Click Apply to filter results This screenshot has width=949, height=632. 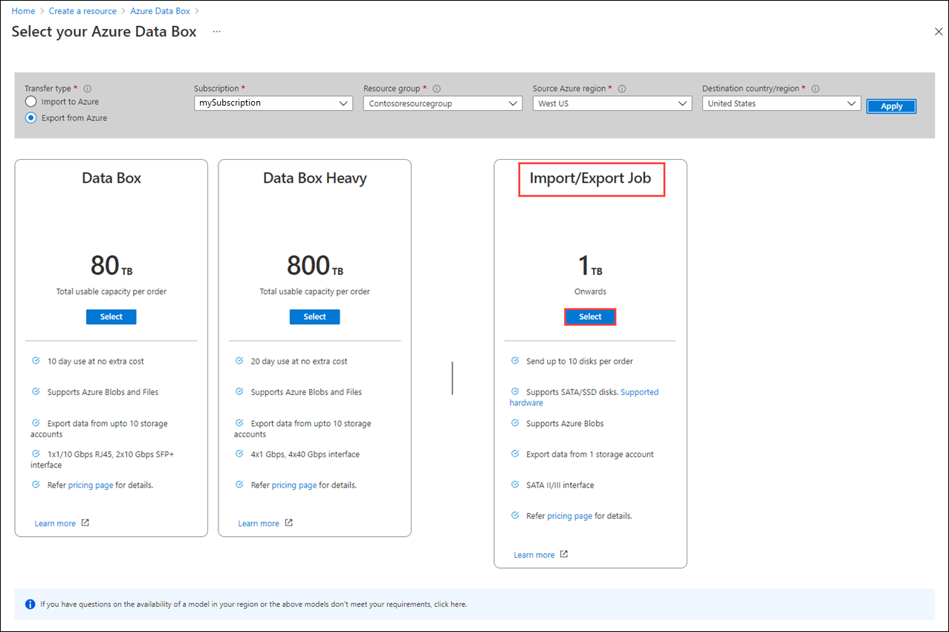coord(890,106)
